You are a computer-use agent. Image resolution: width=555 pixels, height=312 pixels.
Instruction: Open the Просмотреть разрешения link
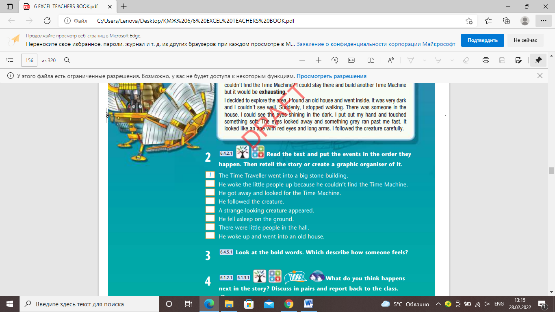(x=332, y=76)
